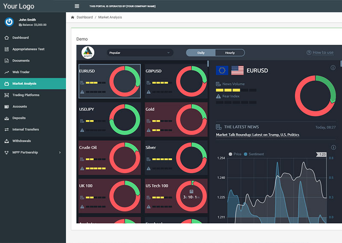Toggle the Price chart legend
Image resolution: width=342 pixels, height=243 pixels.
click(236, 154)
